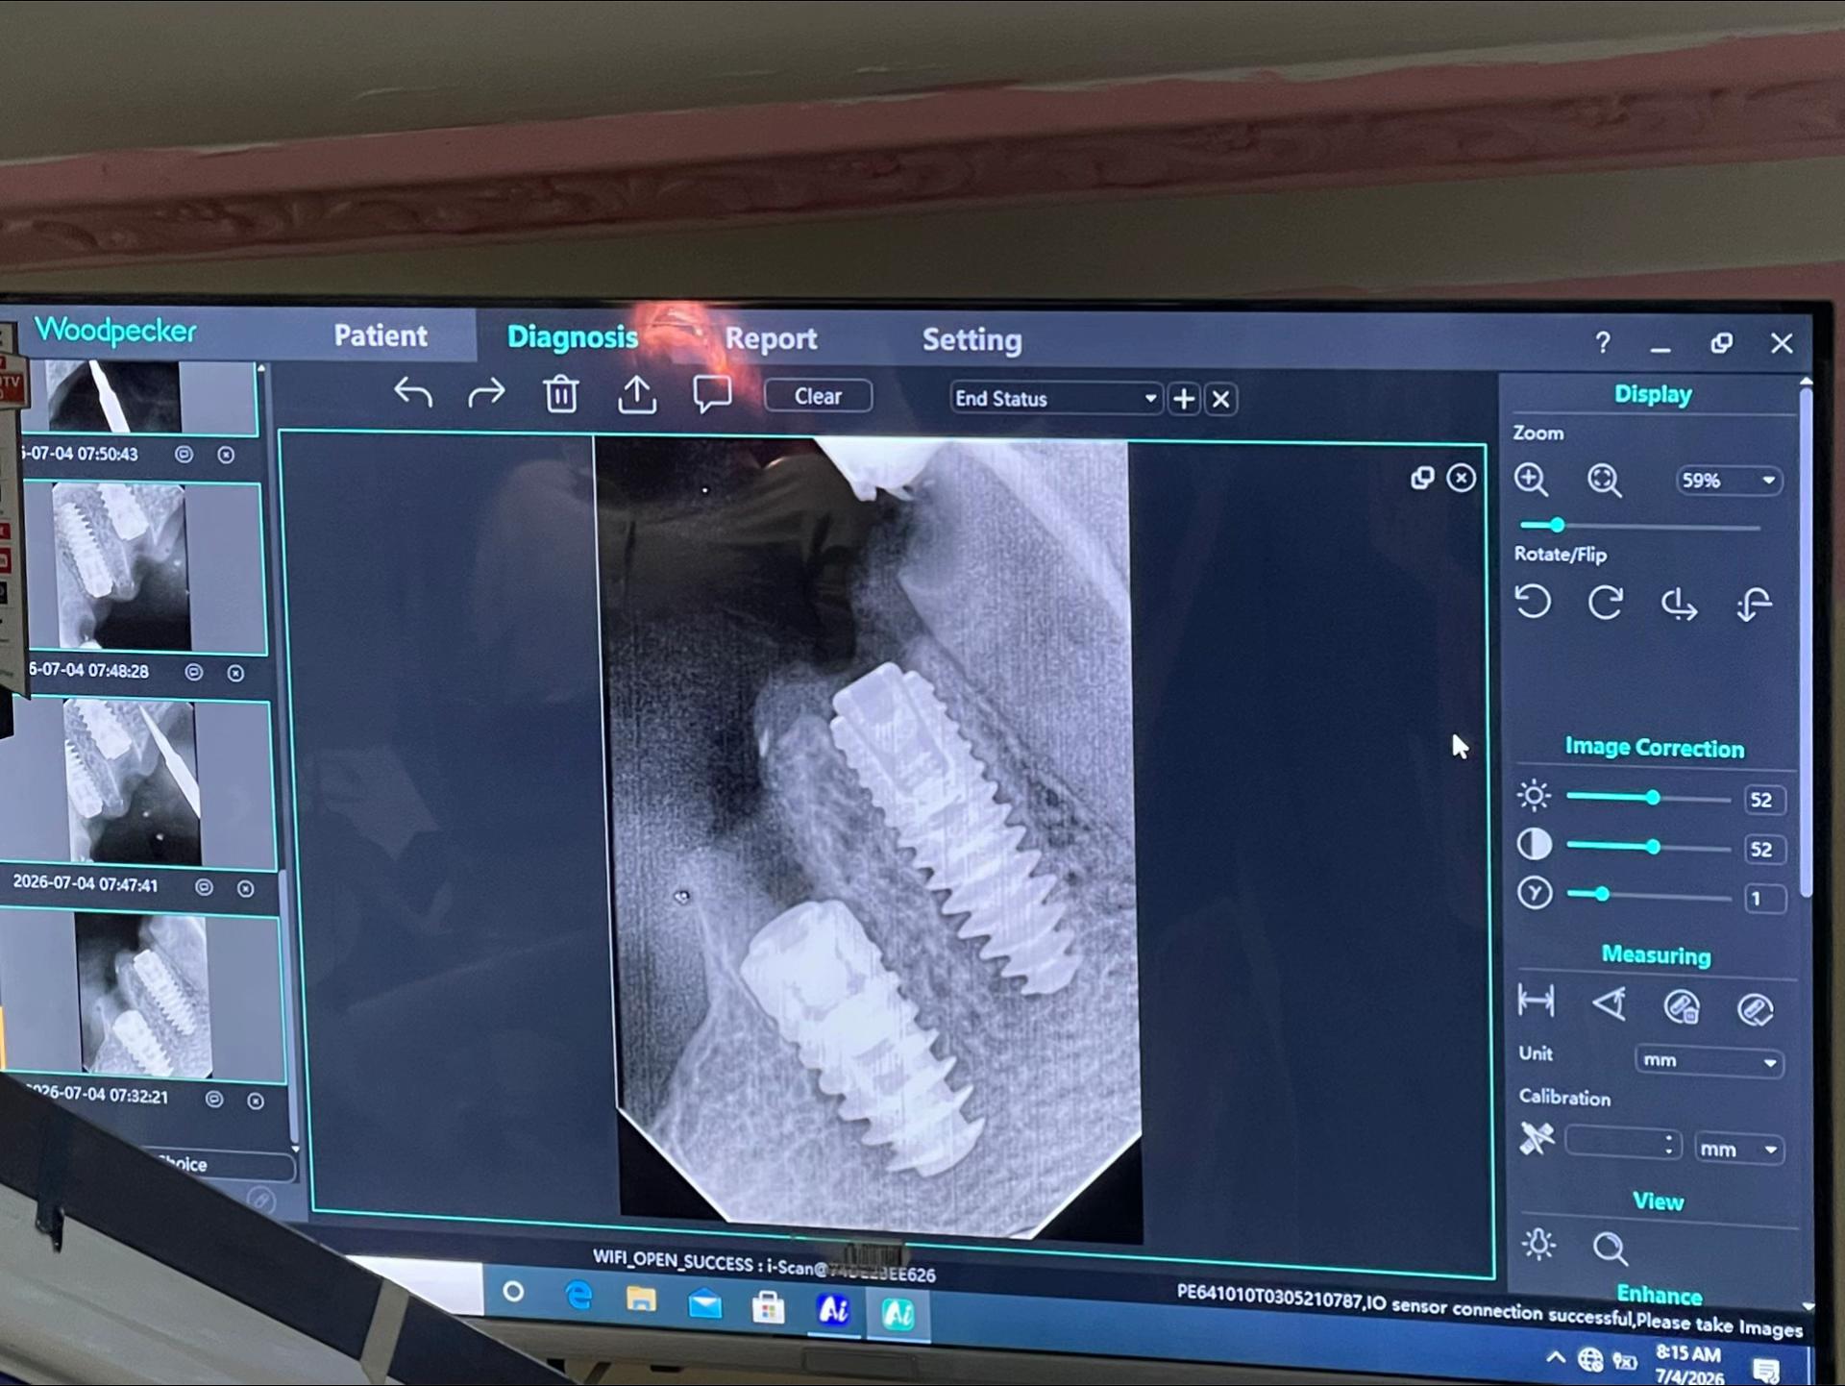This screenshot has width=1845, height=1386.
Task: Click the Calibration value input field
Action: [1622, 1144]
